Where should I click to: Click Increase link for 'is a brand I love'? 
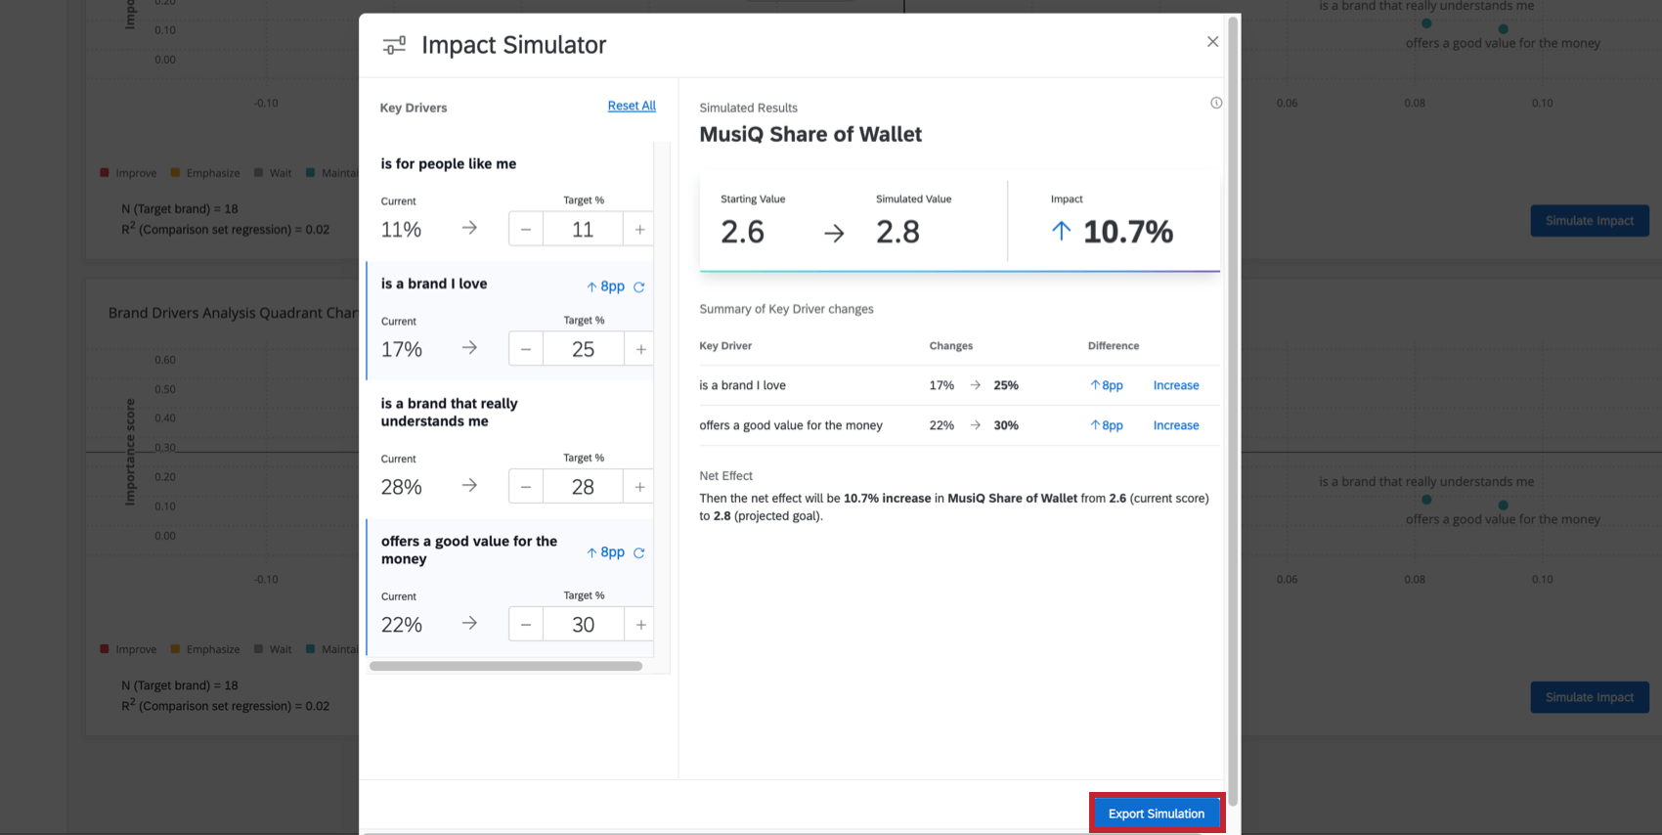[1175, 385]
